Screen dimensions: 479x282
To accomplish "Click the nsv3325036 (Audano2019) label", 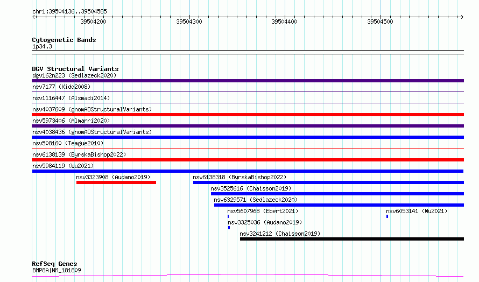I will [x=265, y=222].
